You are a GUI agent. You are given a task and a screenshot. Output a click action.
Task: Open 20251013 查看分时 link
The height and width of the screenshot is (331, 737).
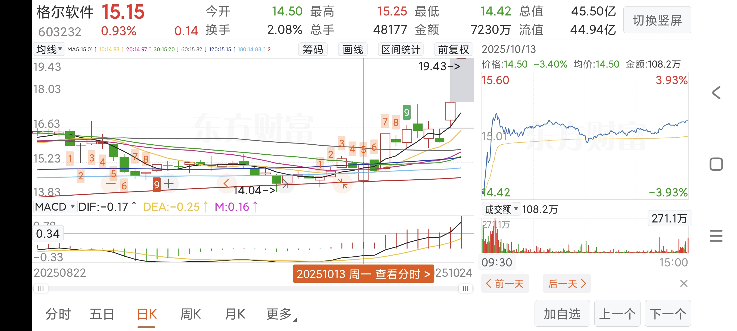click(x=363, y=274)
